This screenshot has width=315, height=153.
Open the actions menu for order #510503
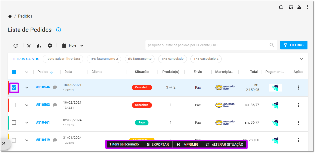point(298,105)
